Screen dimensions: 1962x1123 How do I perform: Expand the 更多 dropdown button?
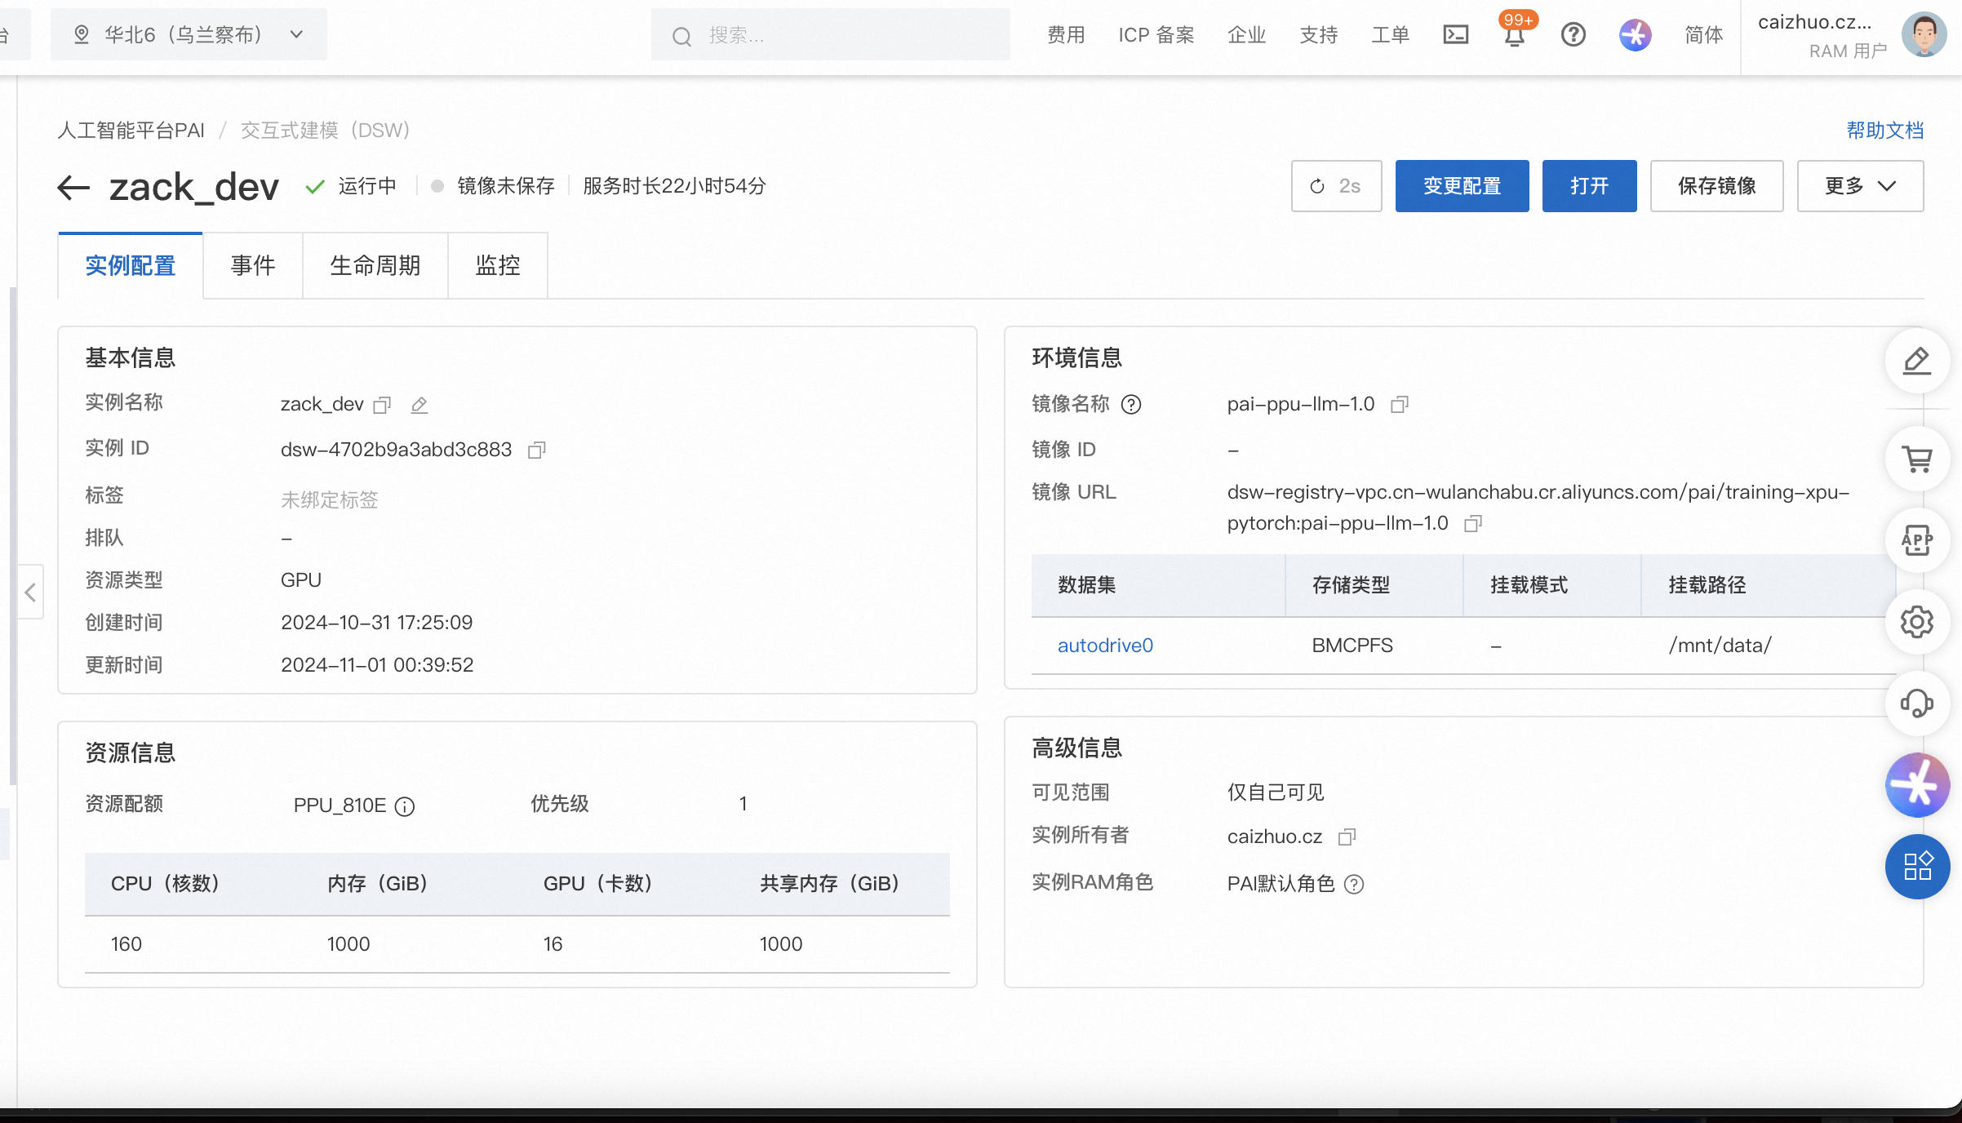(x=1860, y=186)
